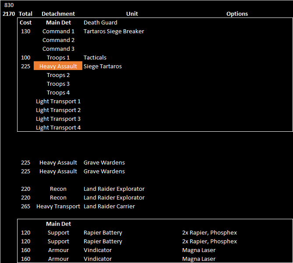Click second '2x Rapier, Phosphex' options cell
293x263 pixels.
point(209,242)
